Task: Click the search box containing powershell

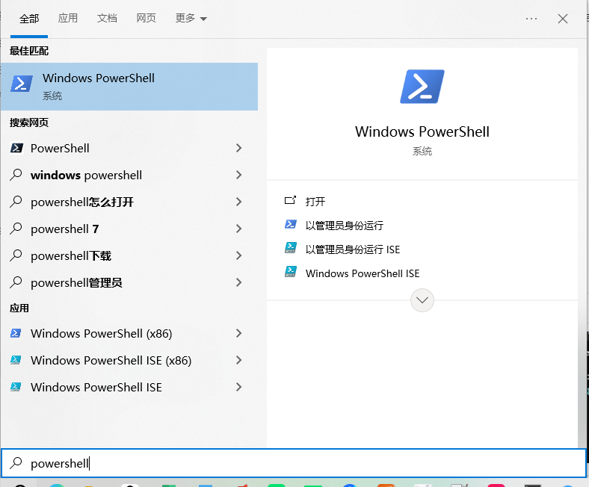Action: click(294, 463)
